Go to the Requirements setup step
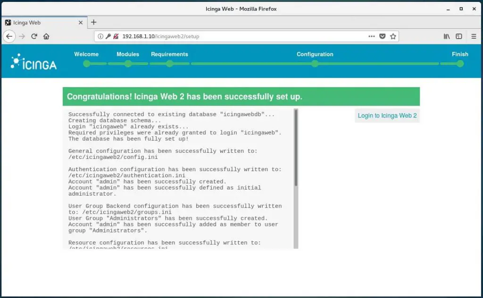This screenshot has height=298, width=483. (169, 54)
